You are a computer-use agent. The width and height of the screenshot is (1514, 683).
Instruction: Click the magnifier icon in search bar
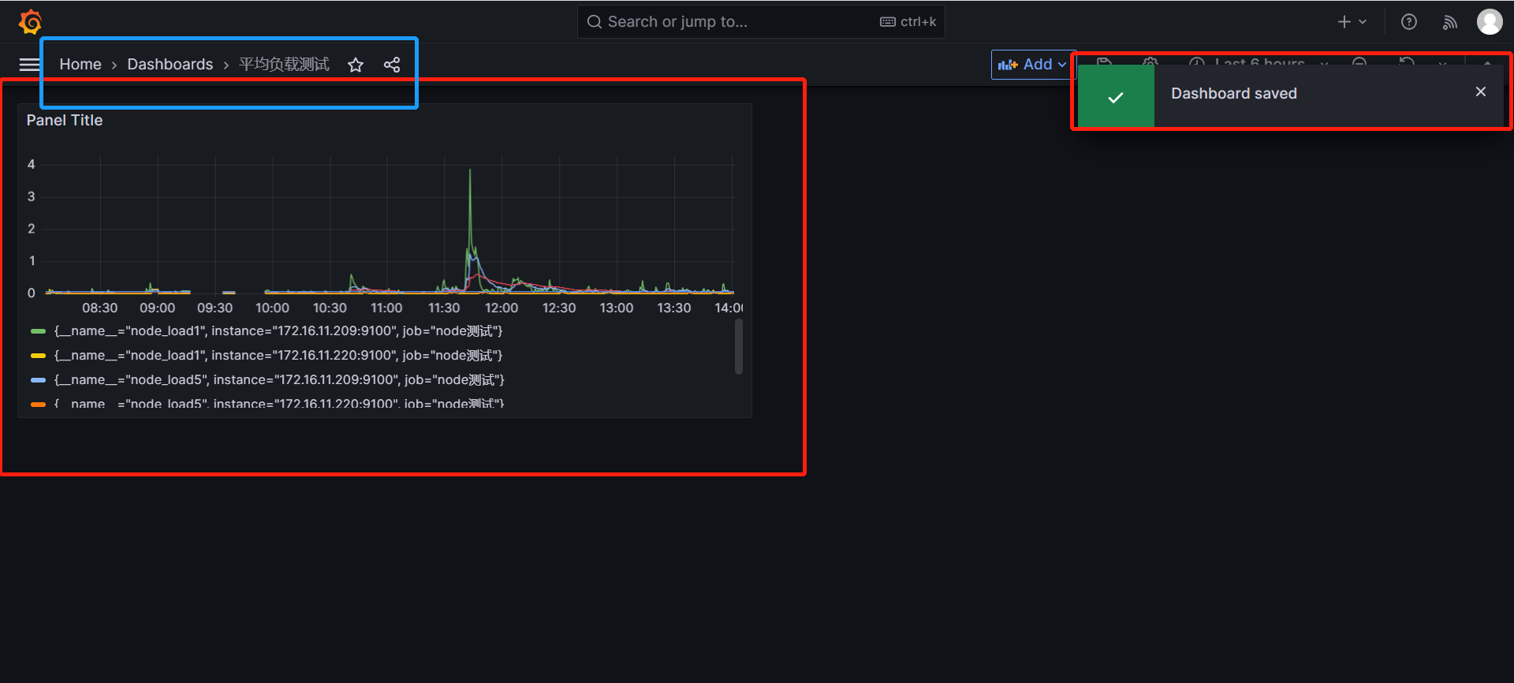pyautogui.click(x=595, y=22)
